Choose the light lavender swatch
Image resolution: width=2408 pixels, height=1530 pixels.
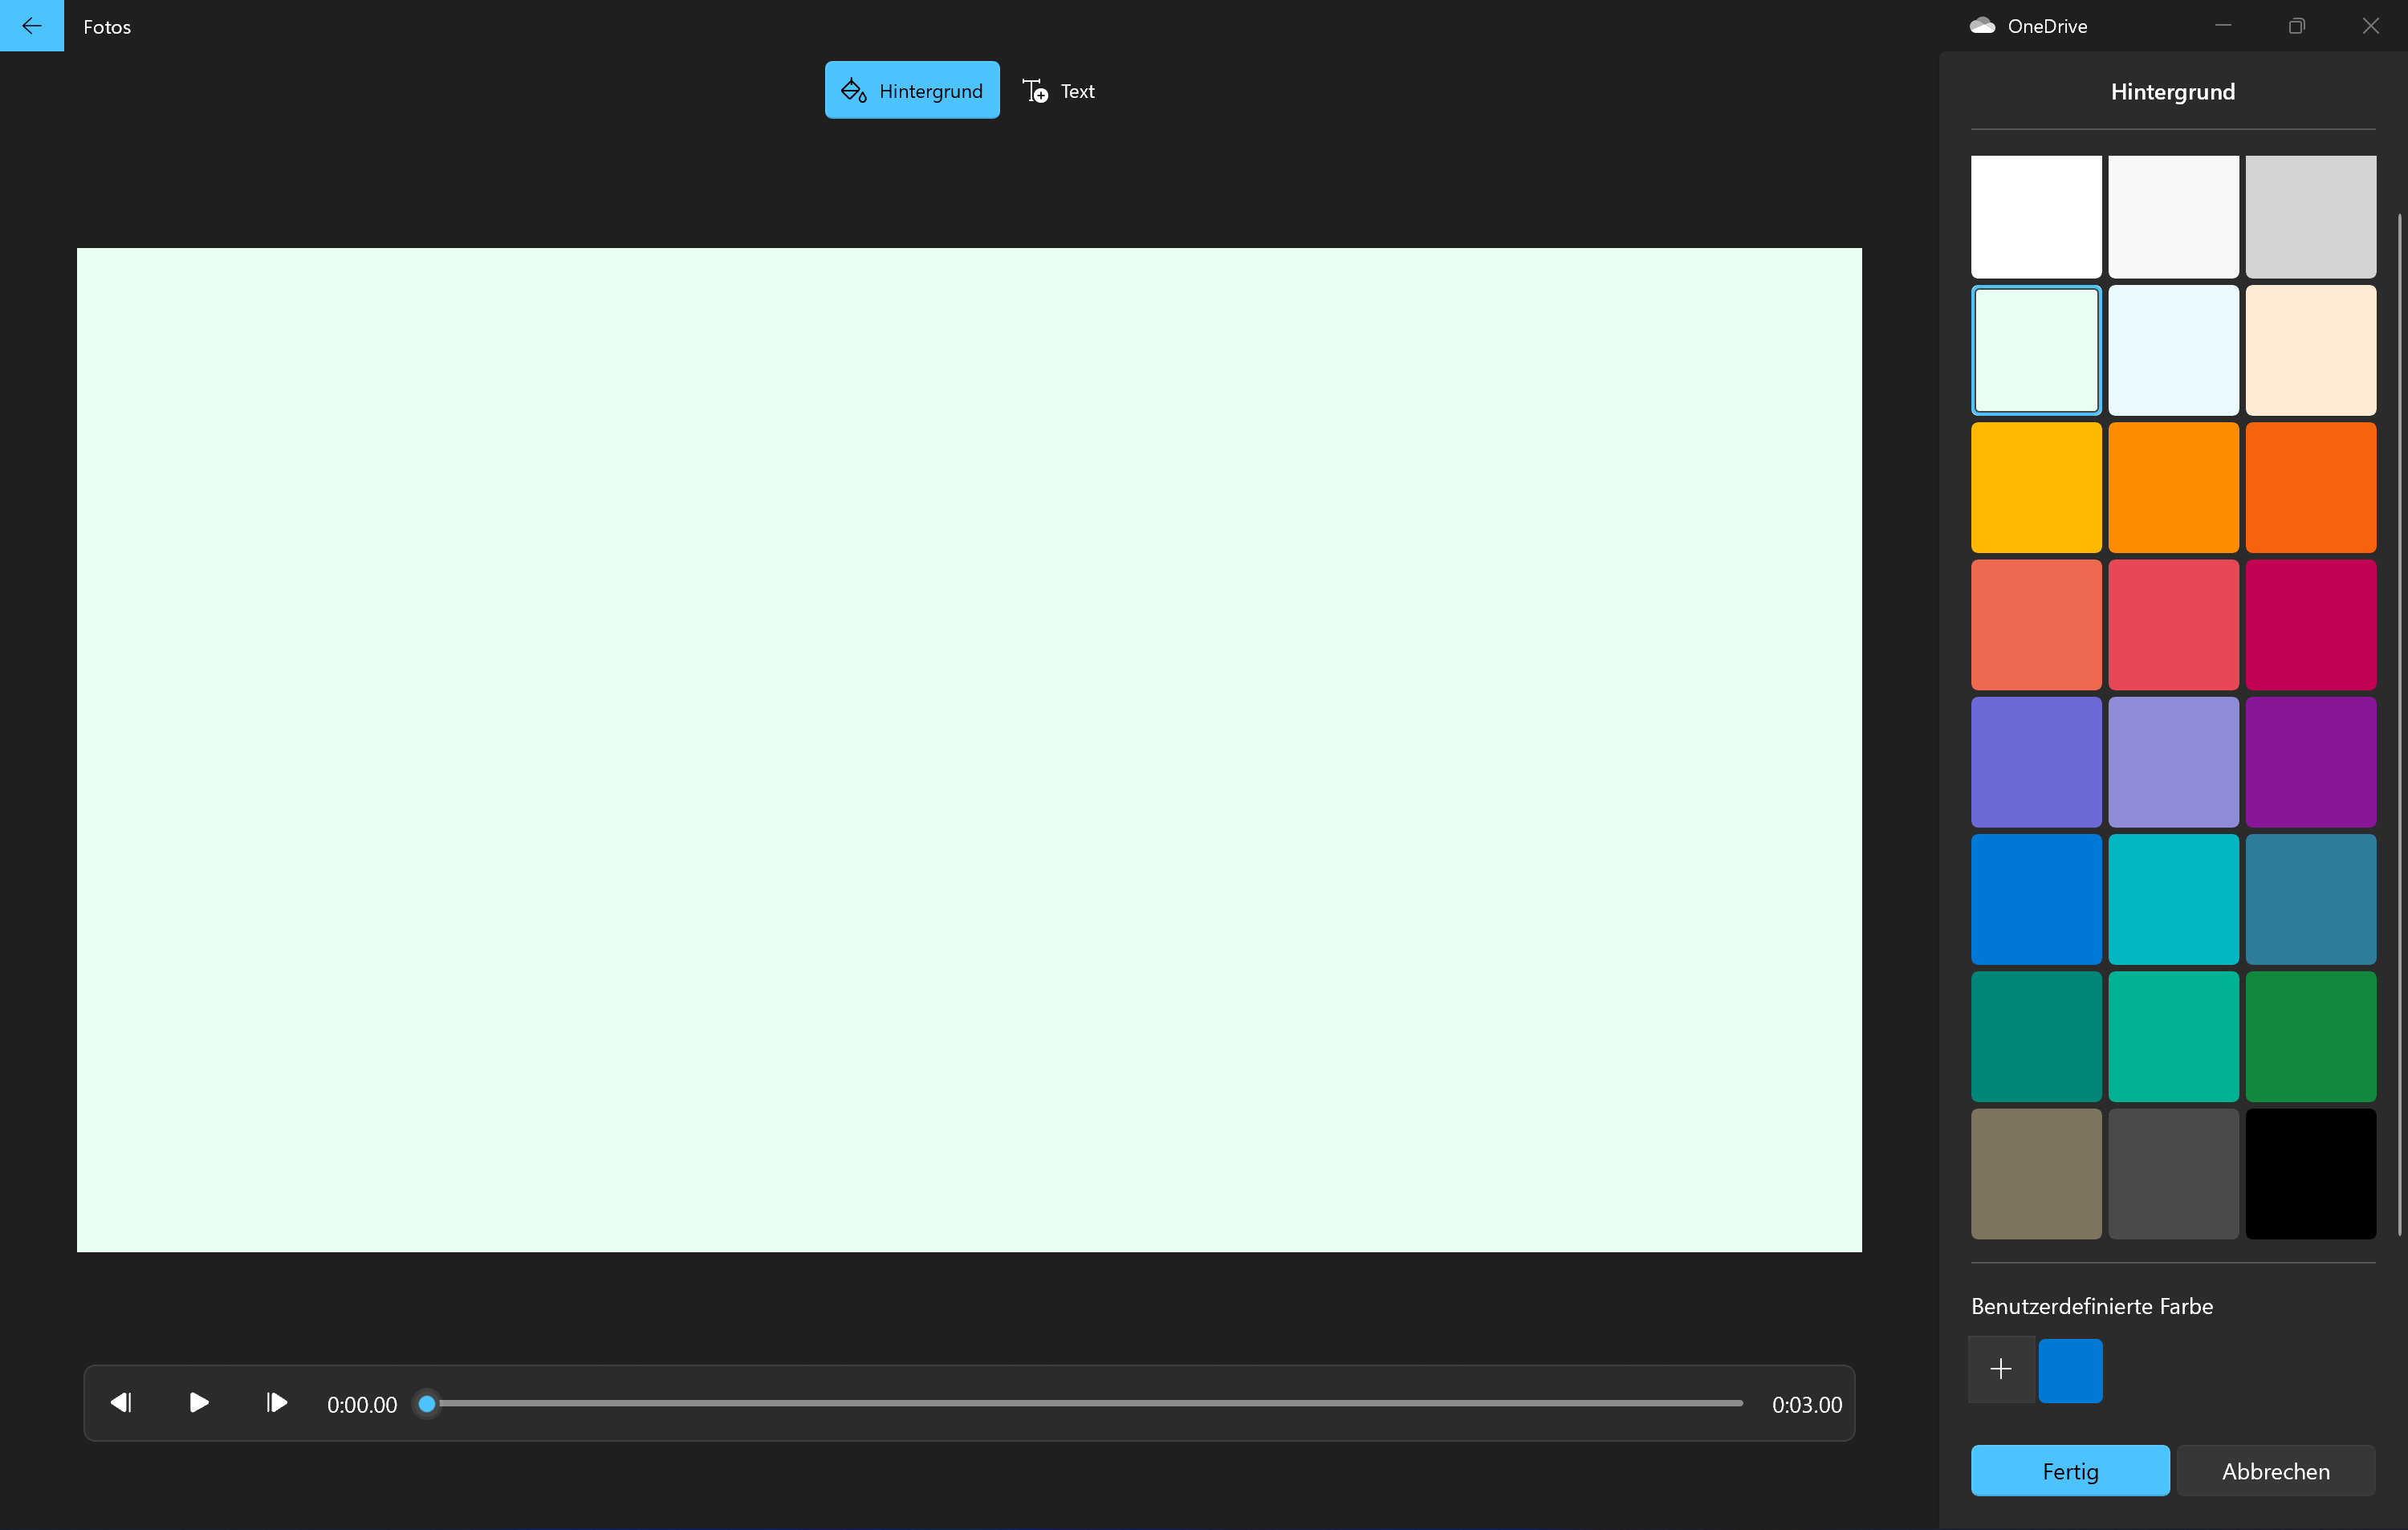(2173, 762)
